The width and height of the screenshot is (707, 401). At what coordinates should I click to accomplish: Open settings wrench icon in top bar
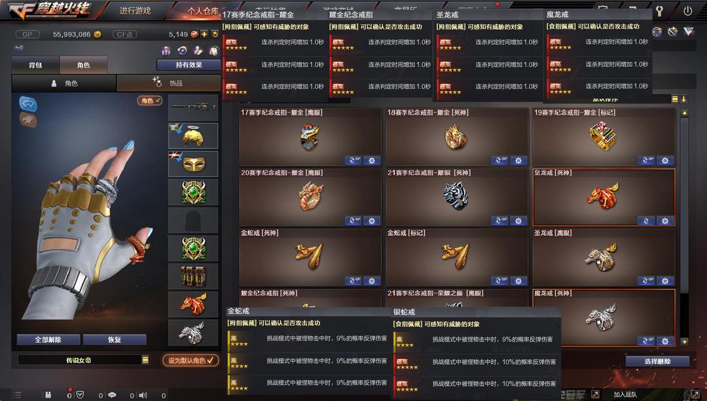pyautogui.click(x=660, y=11)
